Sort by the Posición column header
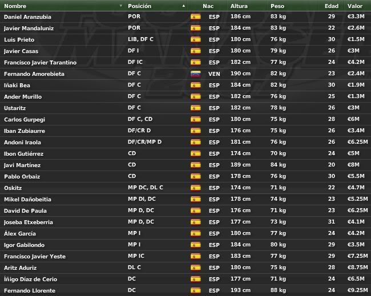 140,6
